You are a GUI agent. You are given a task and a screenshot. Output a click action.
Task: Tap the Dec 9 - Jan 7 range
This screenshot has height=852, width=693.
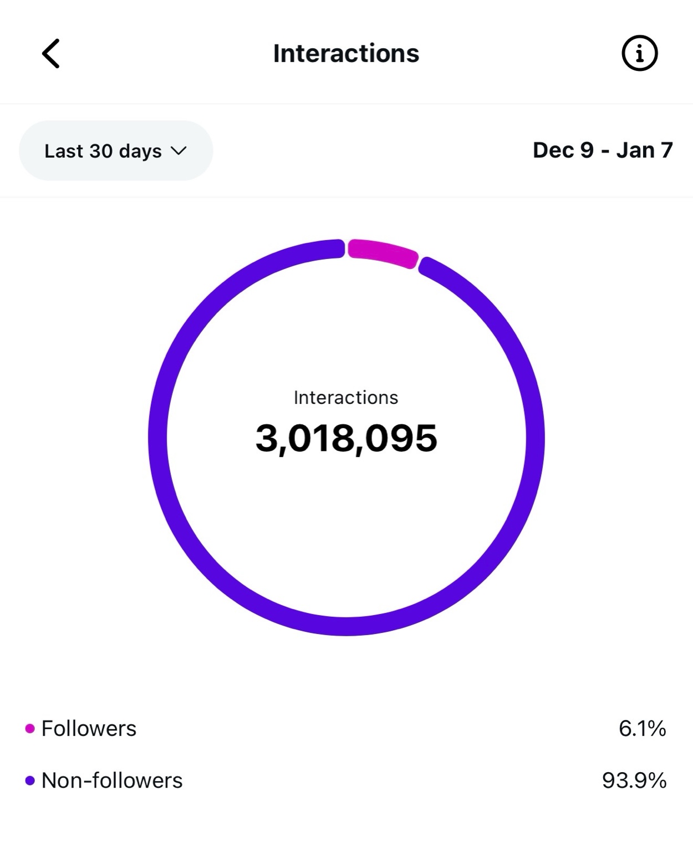602,150
